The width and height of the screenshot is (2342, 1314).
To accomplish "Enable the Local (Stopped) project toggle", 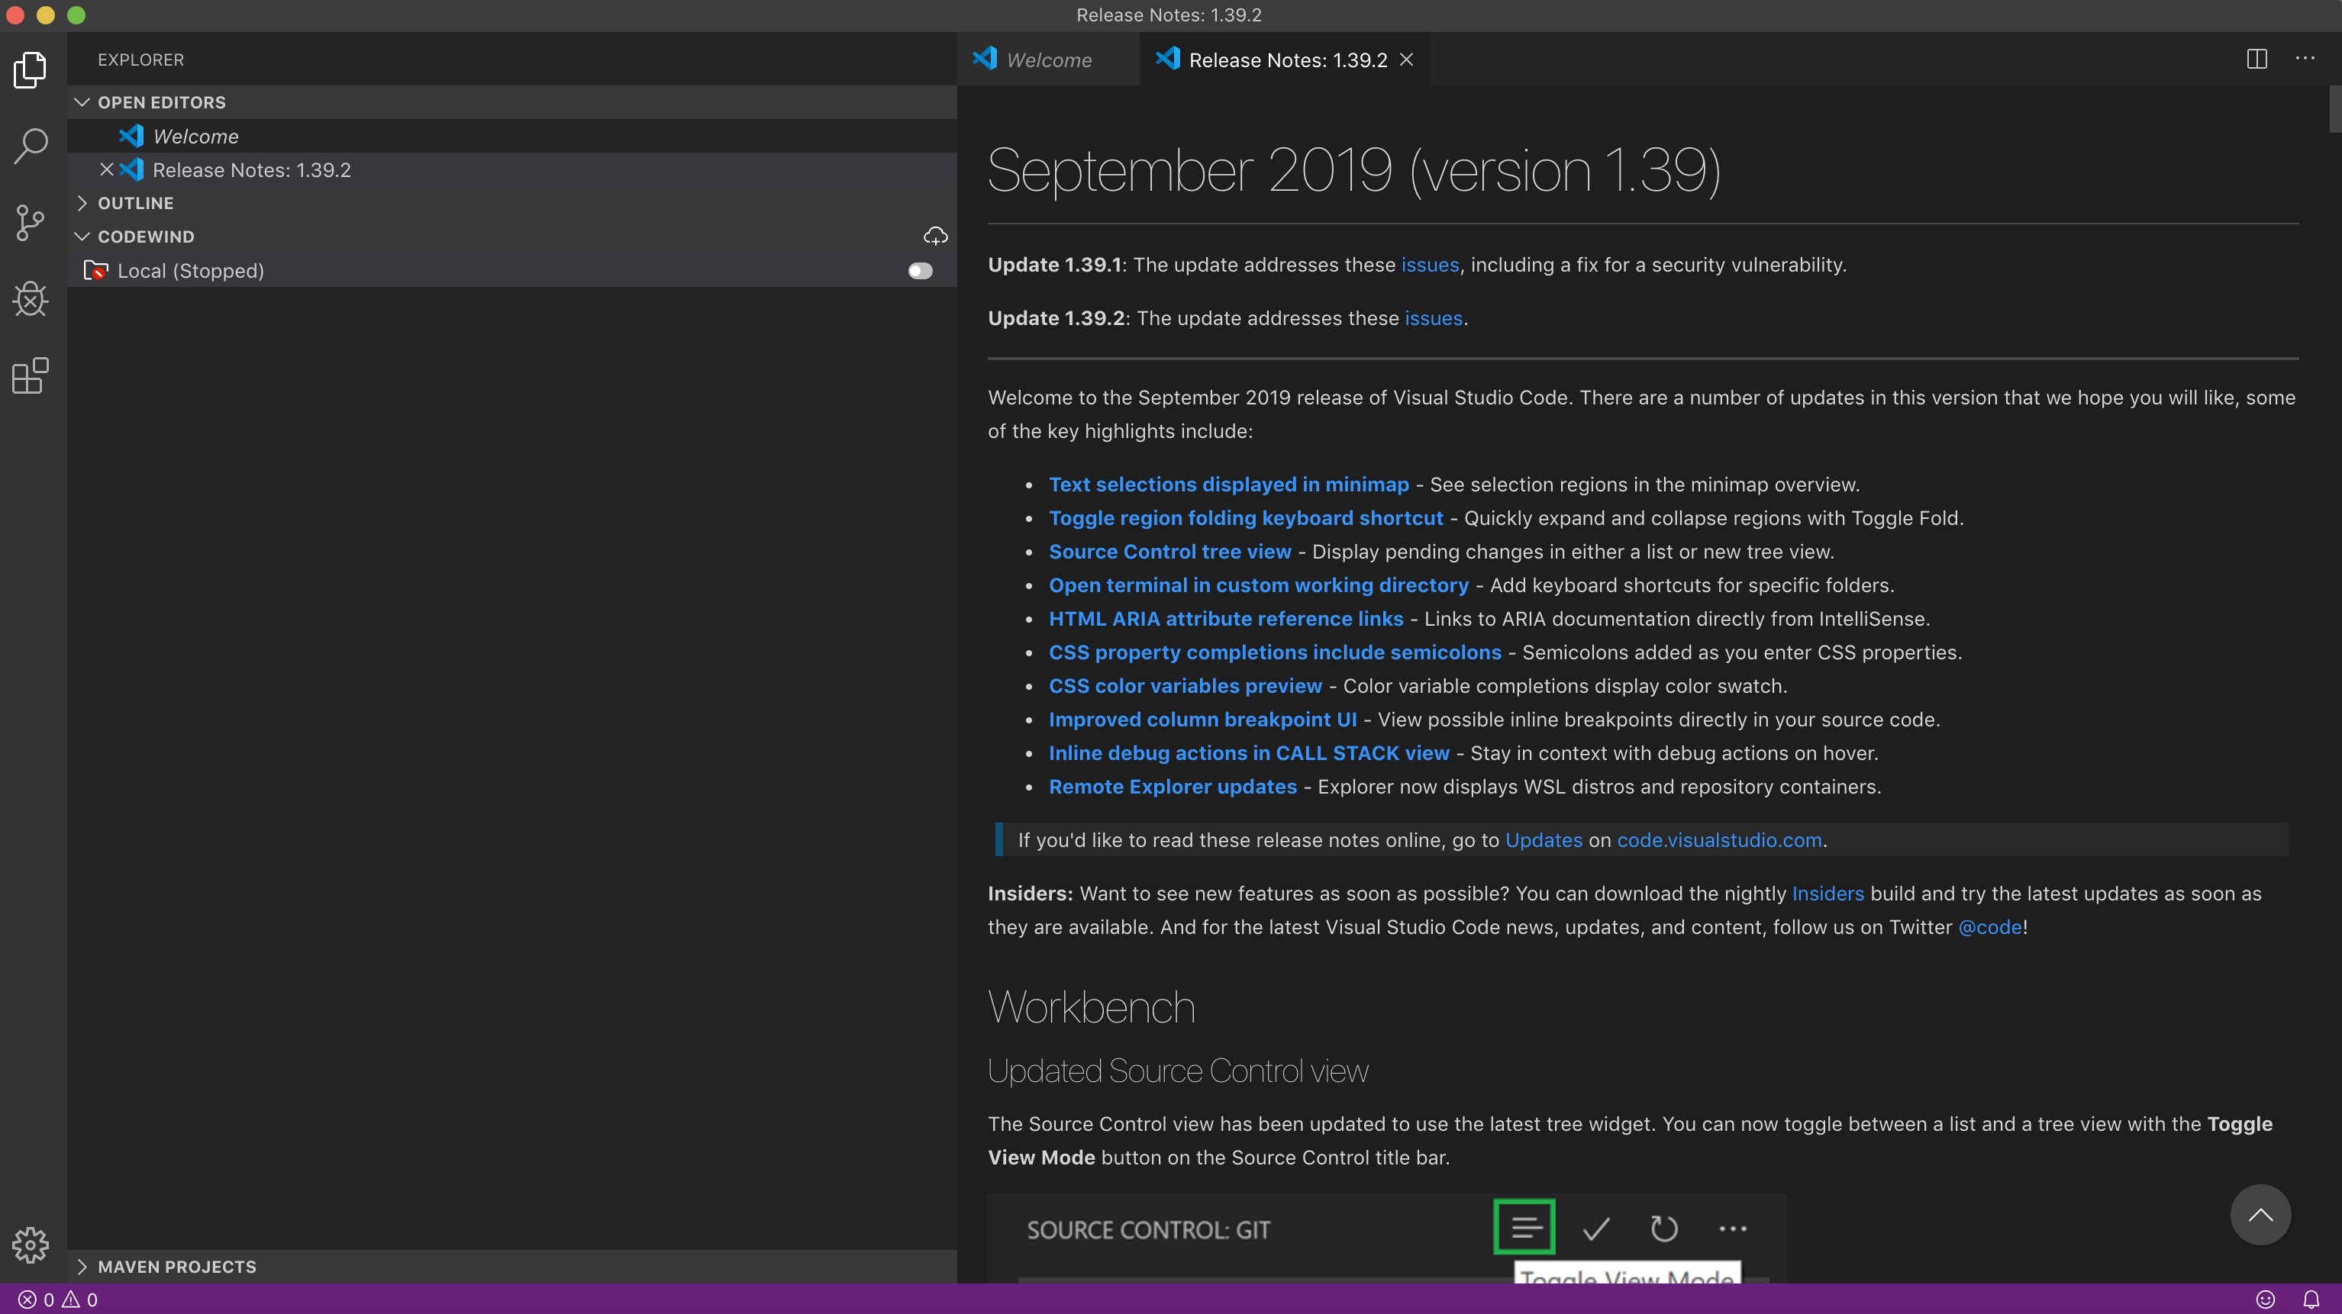I will click(918, 270).
